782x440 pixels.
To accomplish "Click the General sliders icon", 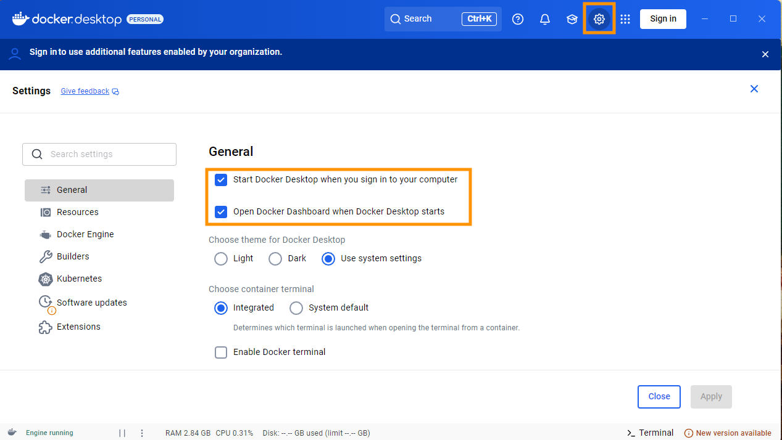I will pos(46,190).
